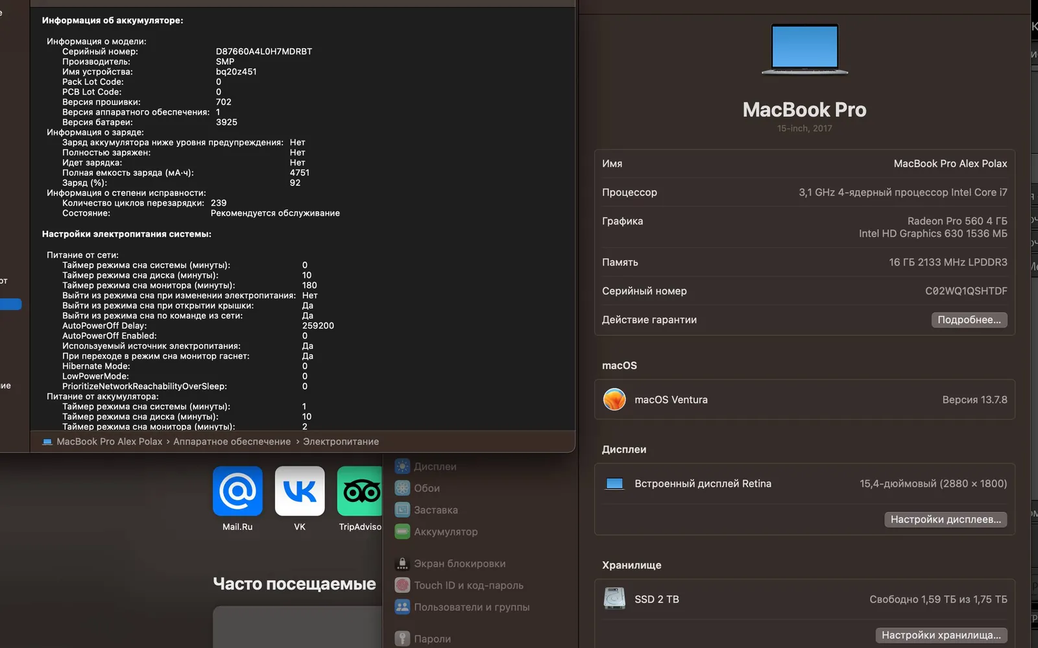Click Mac serial number C02WQ1QSHTDF
Image resolution: width=1038 pixels, height=648 pixels.
point(966,291)
